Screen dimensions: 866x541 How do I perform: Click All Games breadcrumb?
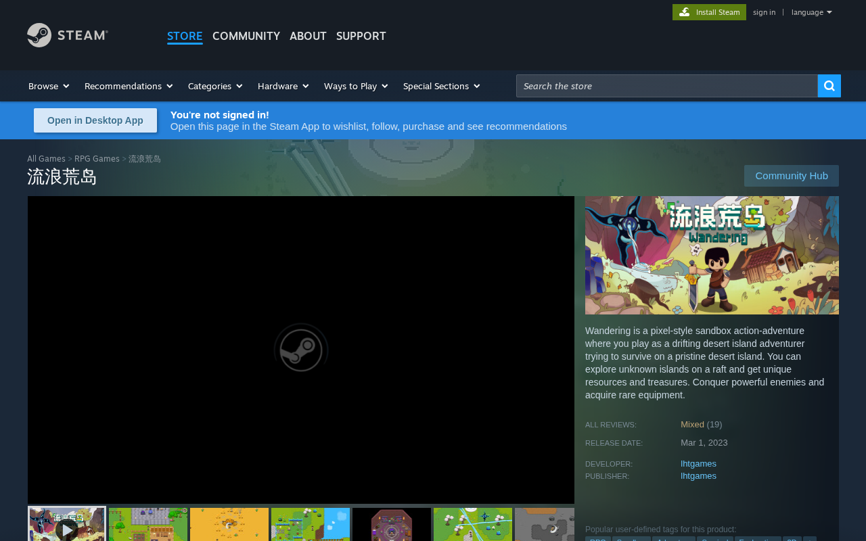46,159
